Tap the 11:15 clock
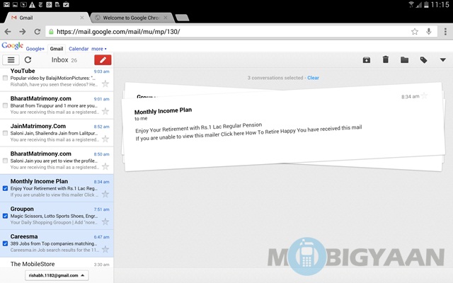The image size is (453, 283). pos(440,5)
